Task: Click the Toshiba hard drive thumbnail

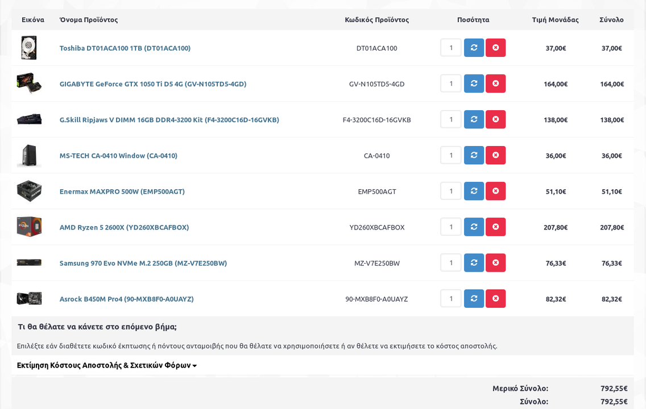Action: [x=29, y=48]
